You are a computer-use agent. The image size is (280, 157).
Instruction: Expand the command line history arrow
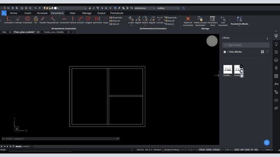[117, 139]
